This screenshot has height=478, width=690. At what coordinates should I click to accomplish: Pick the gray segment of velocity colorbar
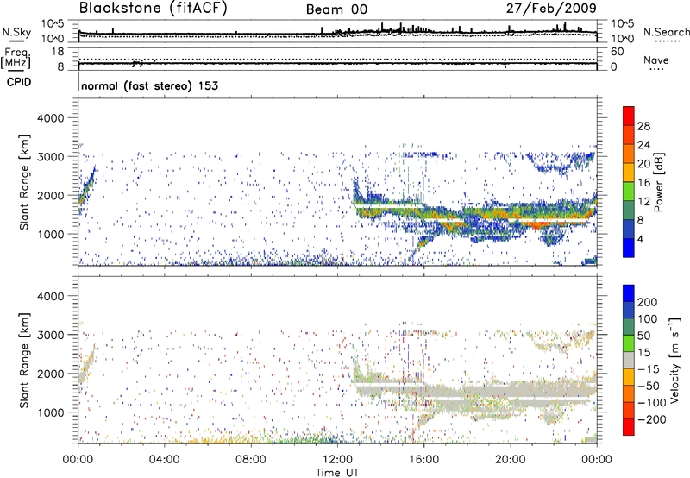pos(629,360)
